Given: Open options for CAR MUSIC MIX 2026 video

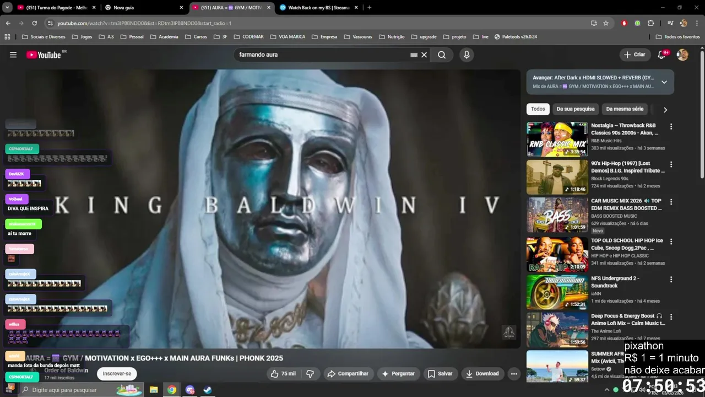Looking at the screenshot, I should (671, 202).
